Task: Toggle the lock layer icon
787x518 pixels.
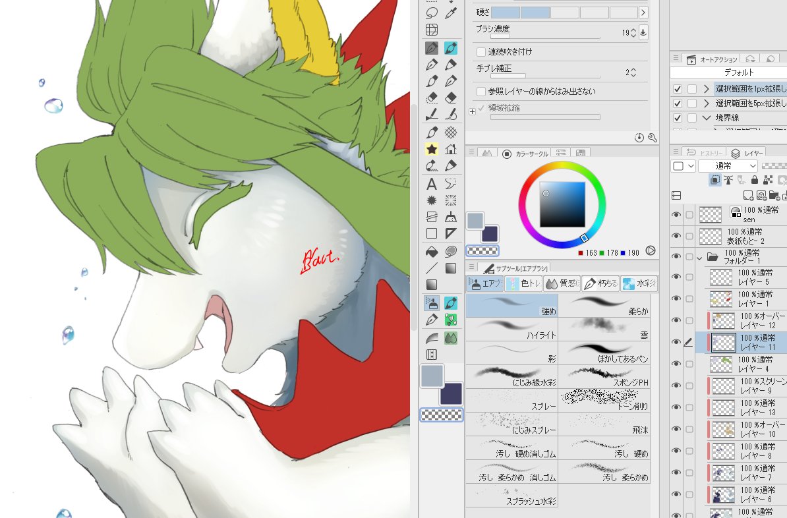Action: 755,180
